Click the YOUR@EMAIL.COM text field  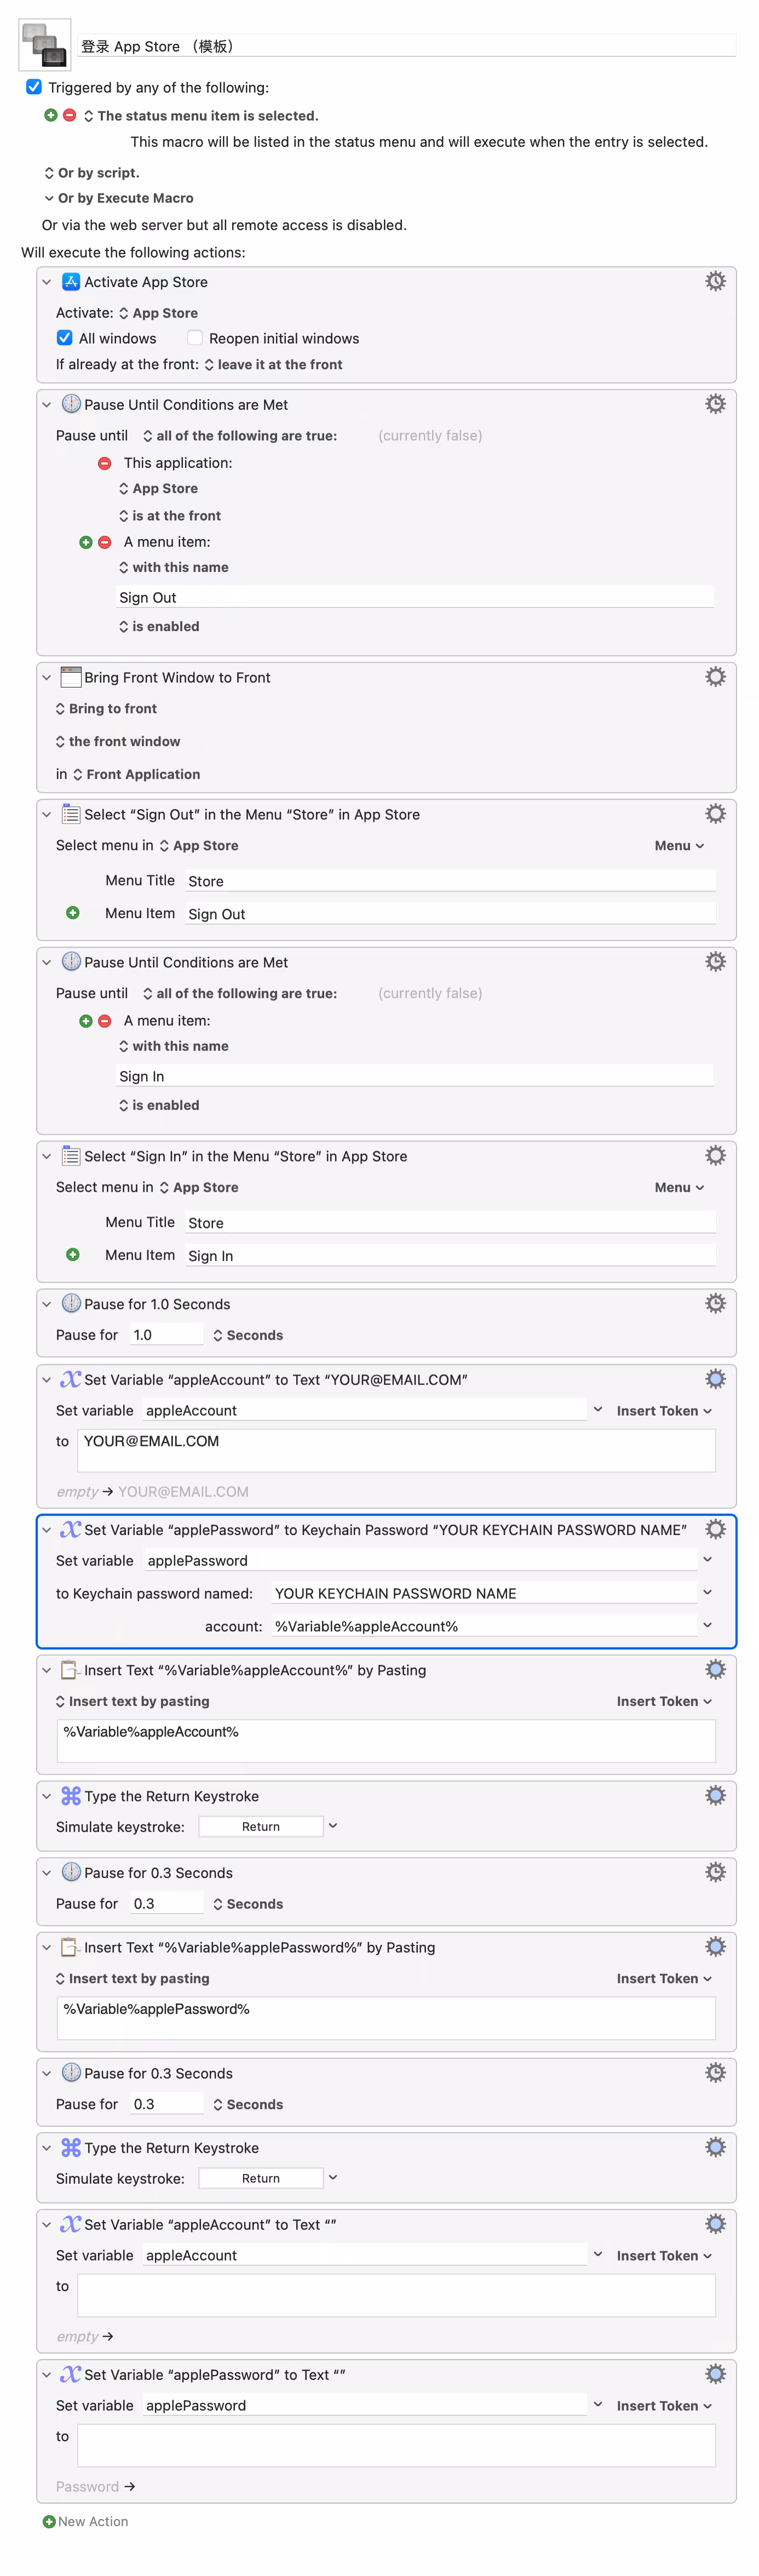coord(397,1450)
